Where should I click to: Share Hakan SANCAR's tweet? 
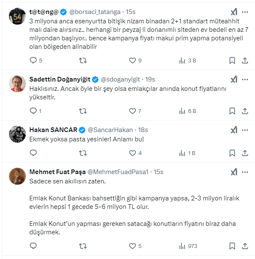pos(245,153)
